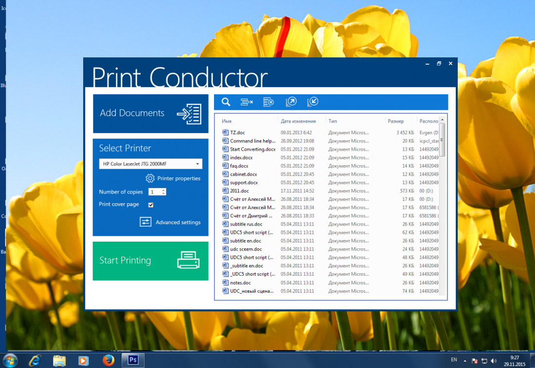Click the Add Documents list icon
The height and width of the screenshot is (368, 535).
click(x=189, y=114)
